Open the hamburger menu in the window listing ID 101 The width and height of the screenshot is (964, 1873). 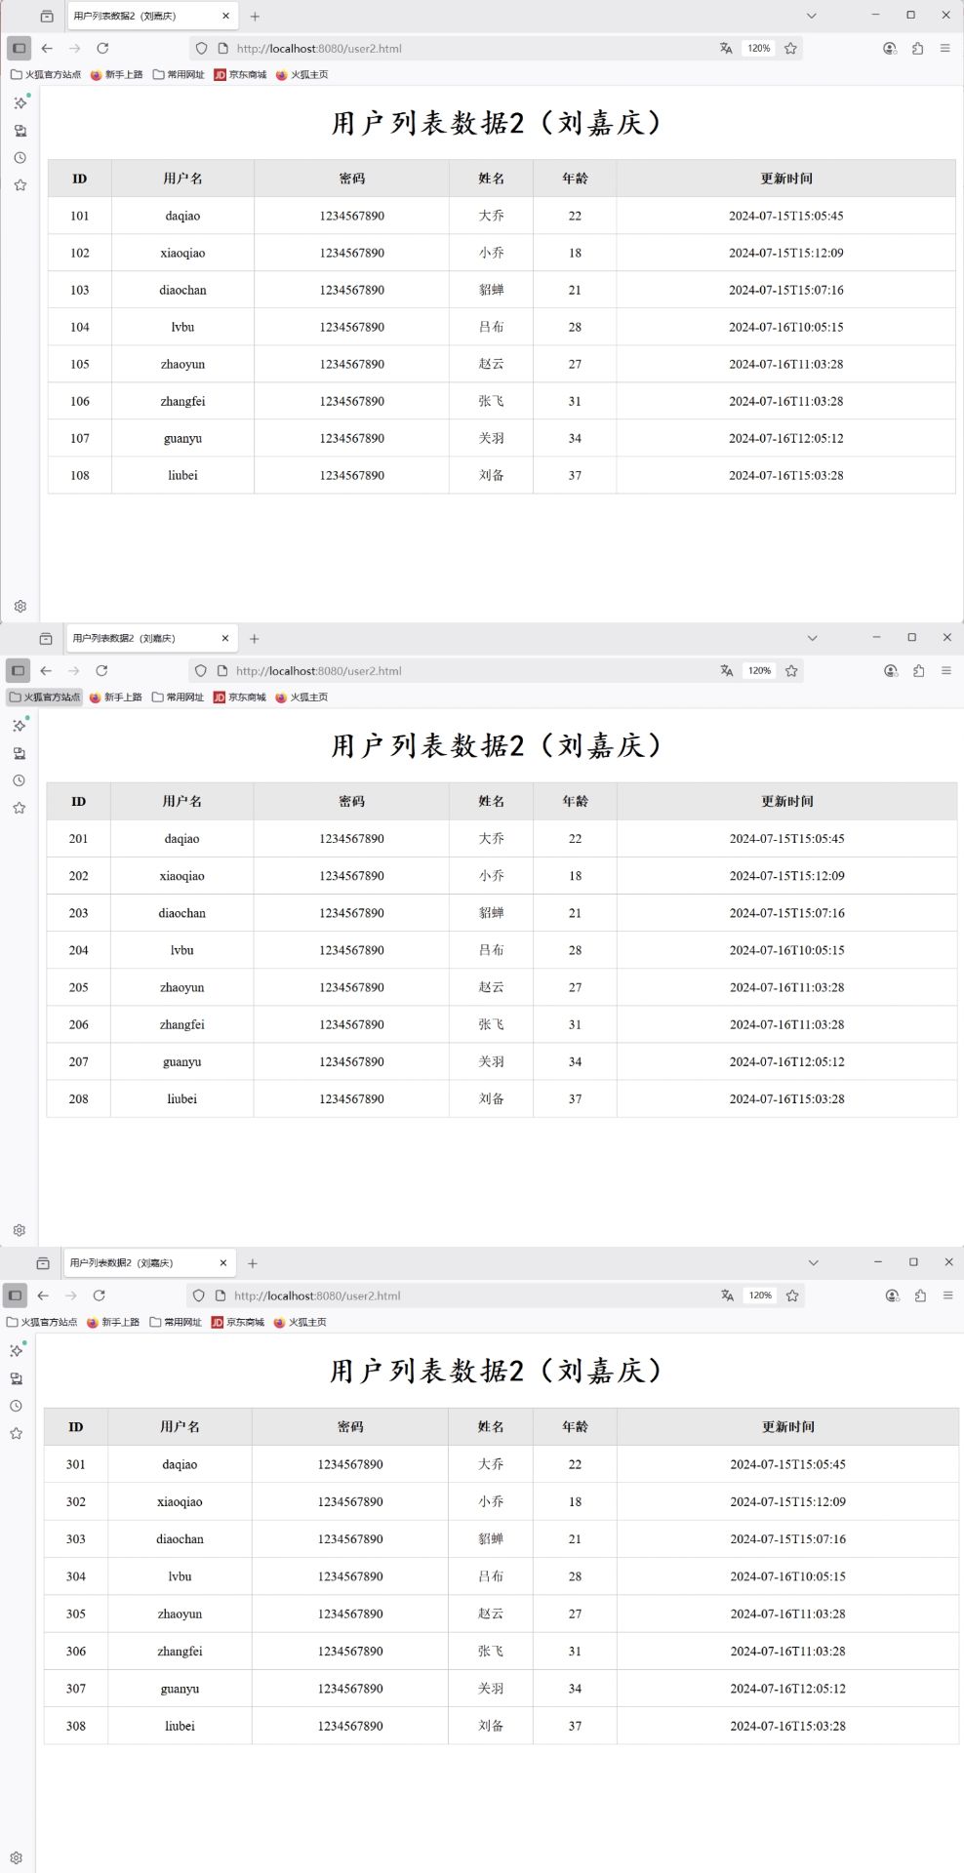click(x=944, y=48)
